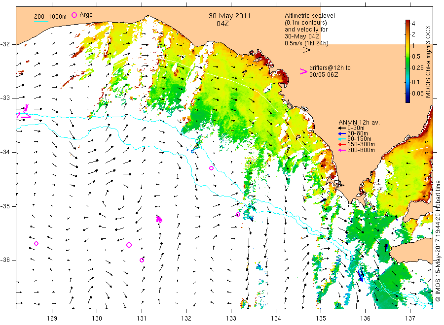Click the 'Argo' legend text

[86, 15]
